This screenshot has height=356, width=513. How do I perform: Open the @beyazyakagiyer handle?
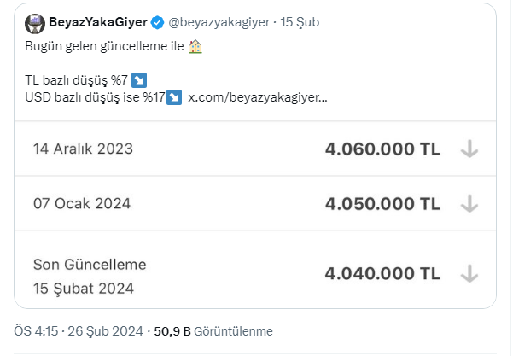(224, 23)
